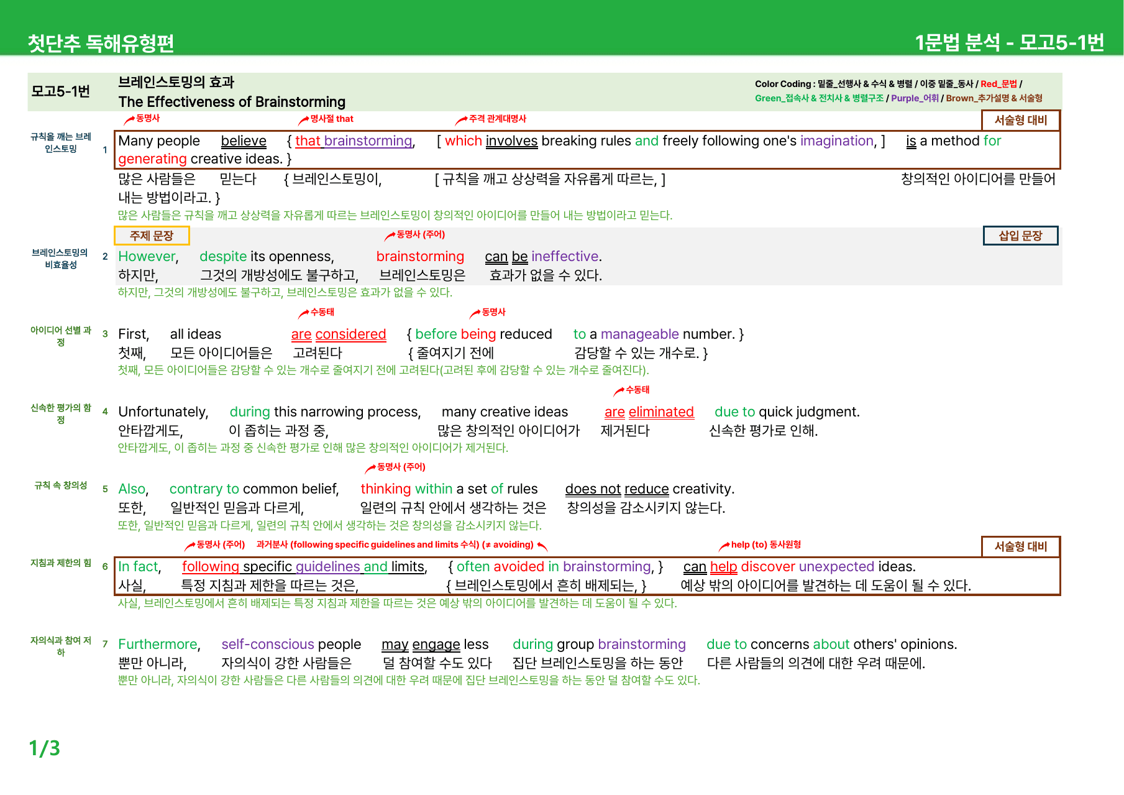Click the '모고5-1번' label in the title row
This screenshot has width=1124, height=795.
coord(61,91)
